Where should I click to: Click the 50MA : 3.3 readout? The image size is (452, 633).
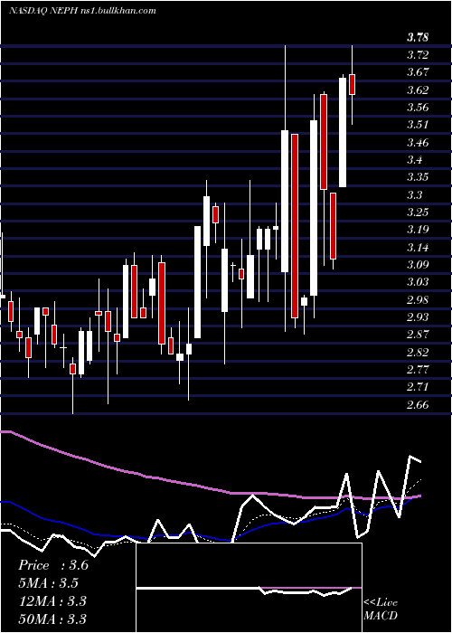[52, 619]
